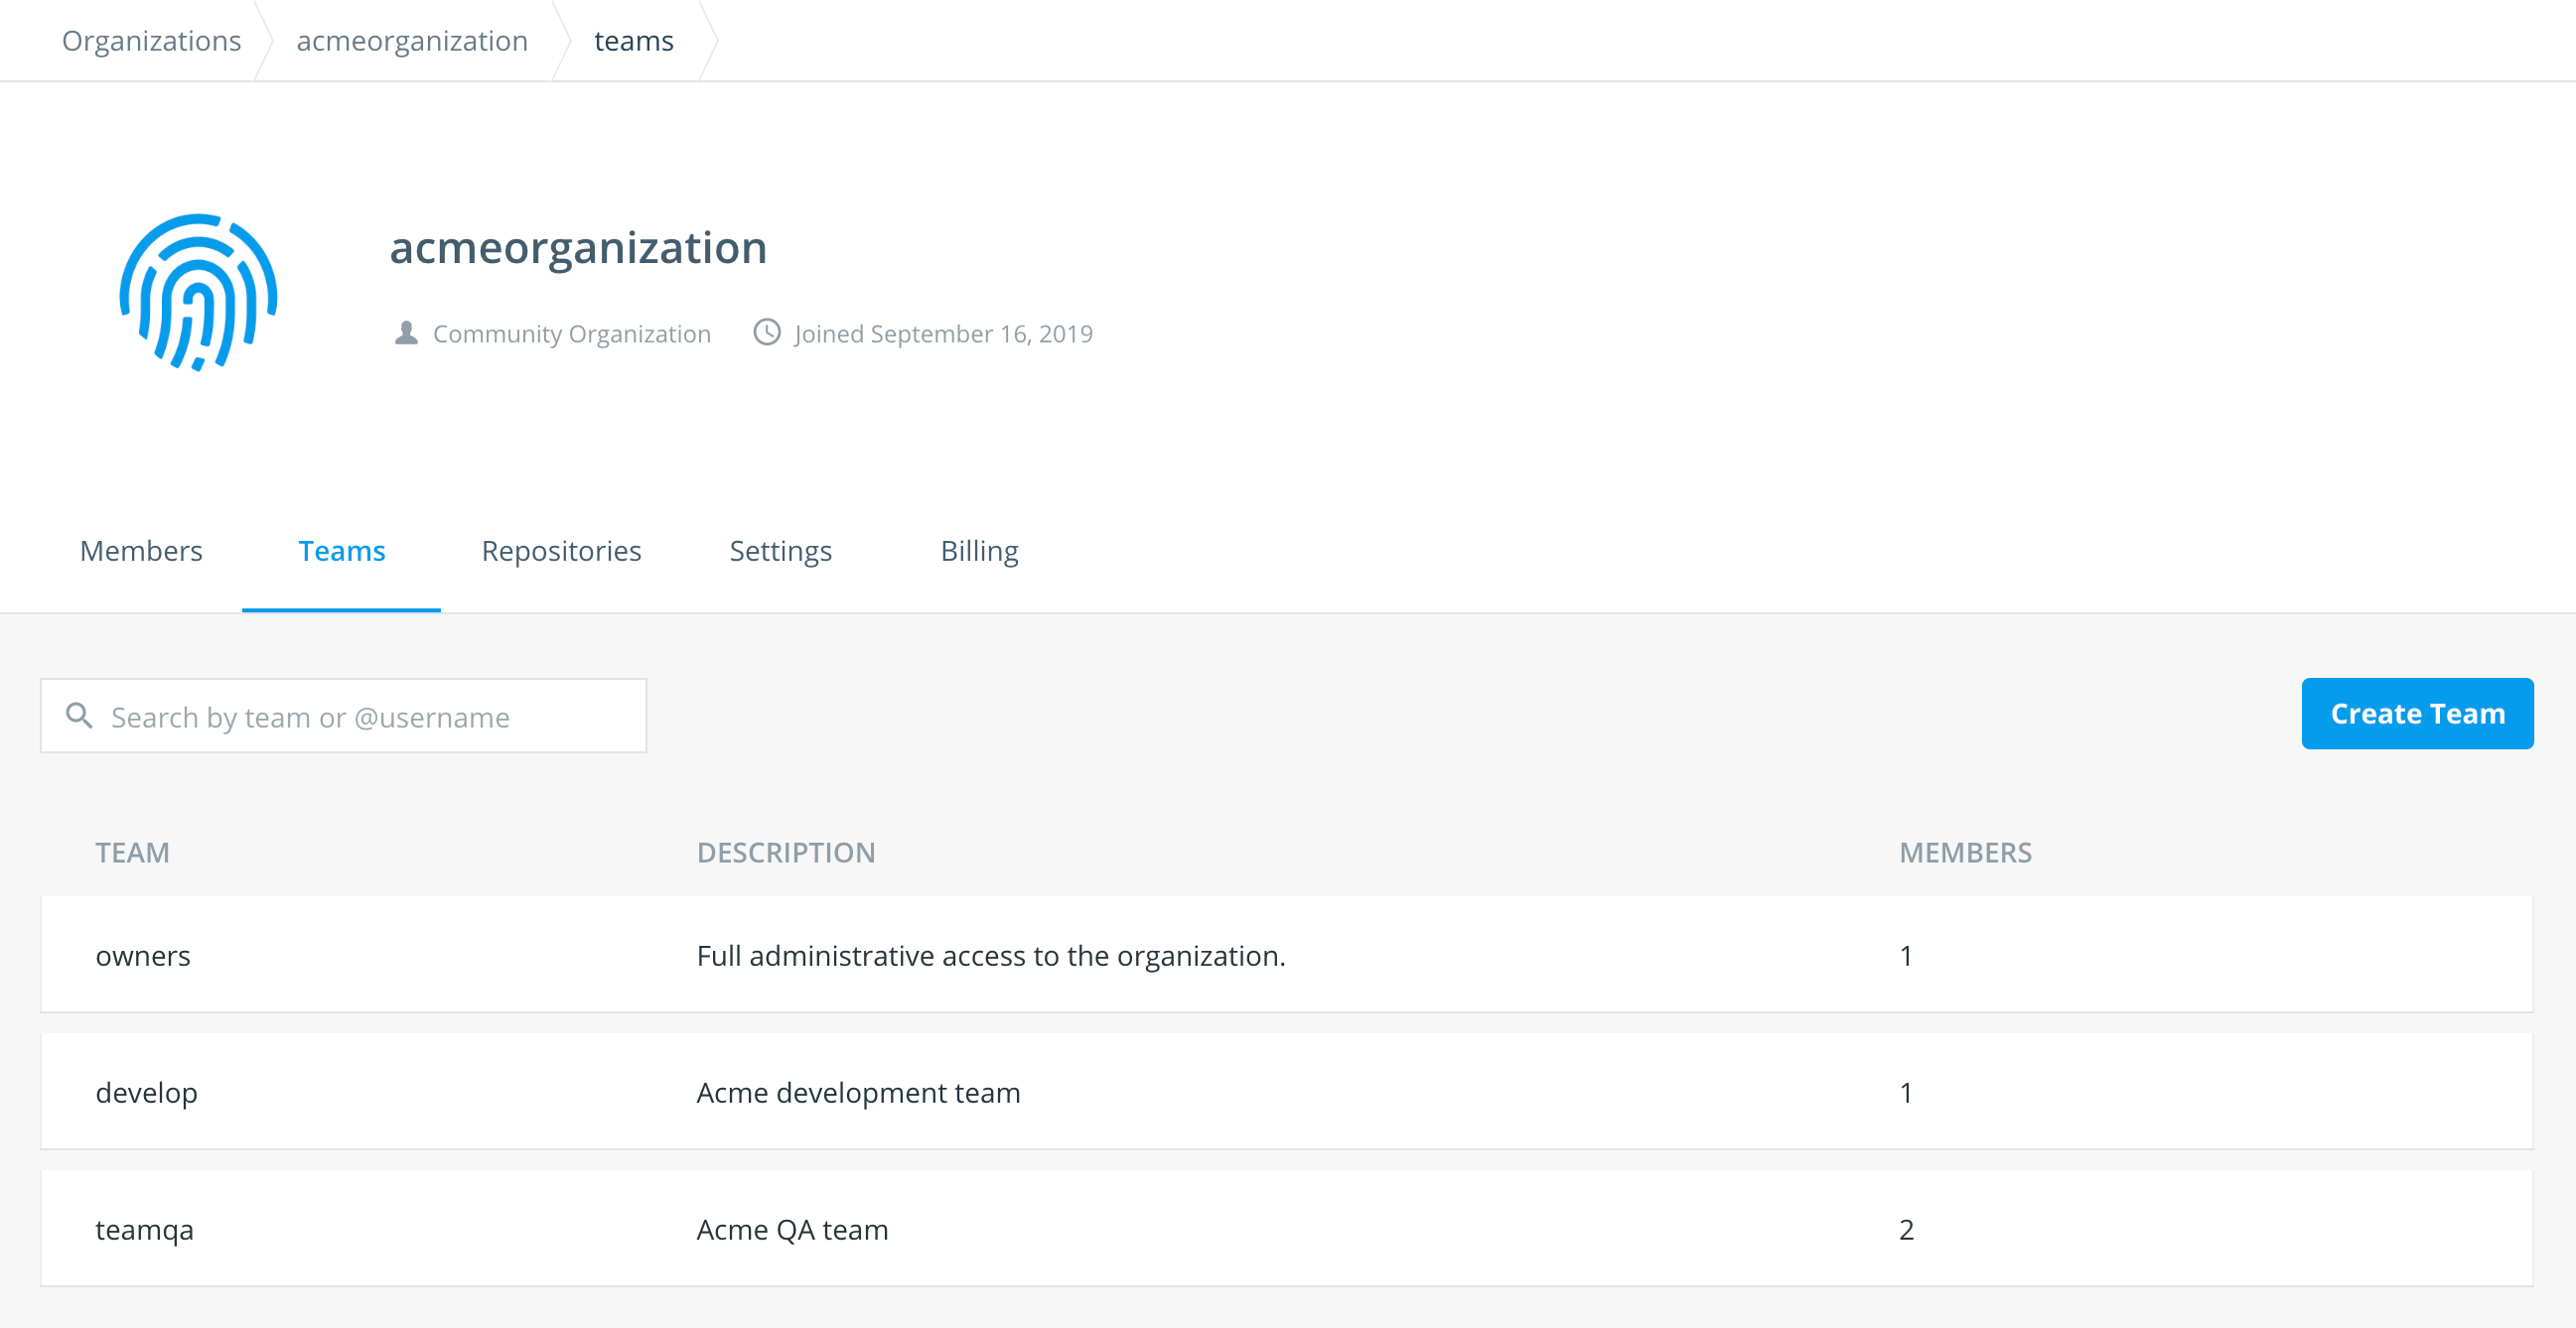Click the acmeorganization fingerprint avatar
2576x1328 pixels.
pos(198,292)
